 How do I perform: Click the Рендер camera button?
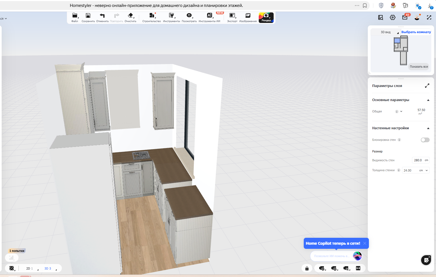click(266, 17)
